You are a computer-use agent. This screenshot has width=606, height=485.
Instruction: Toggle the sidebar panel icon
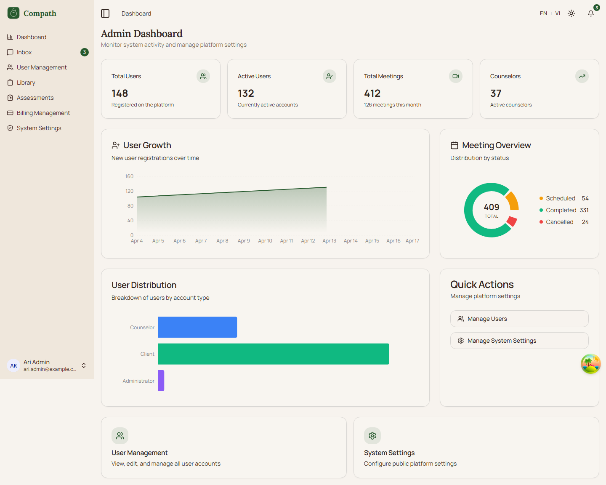[x=105, y=13]
